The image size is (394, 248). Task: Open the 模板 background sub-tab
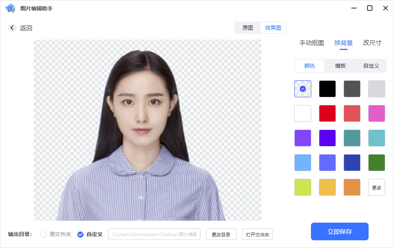click(341, 66)
